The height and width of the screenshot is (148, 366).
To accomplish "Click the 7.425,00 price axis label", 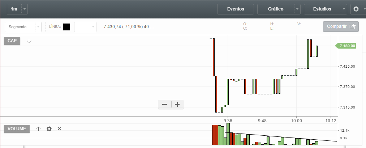I will 348,67.
